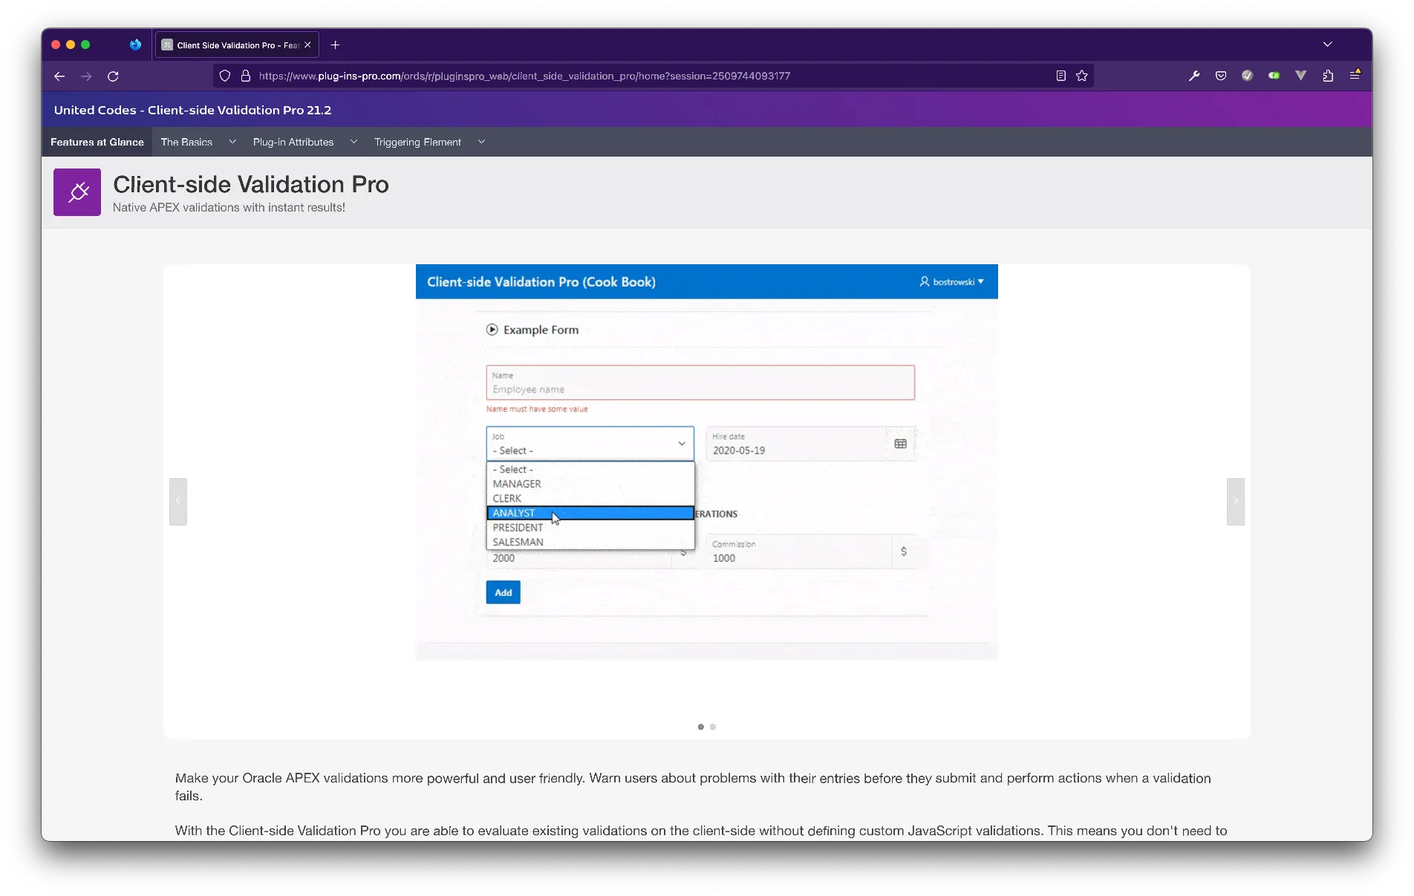Expand the Plug-in Attributes submenu arrow
This screenshot has width=1414, height=896.
(x=353, y=142)
